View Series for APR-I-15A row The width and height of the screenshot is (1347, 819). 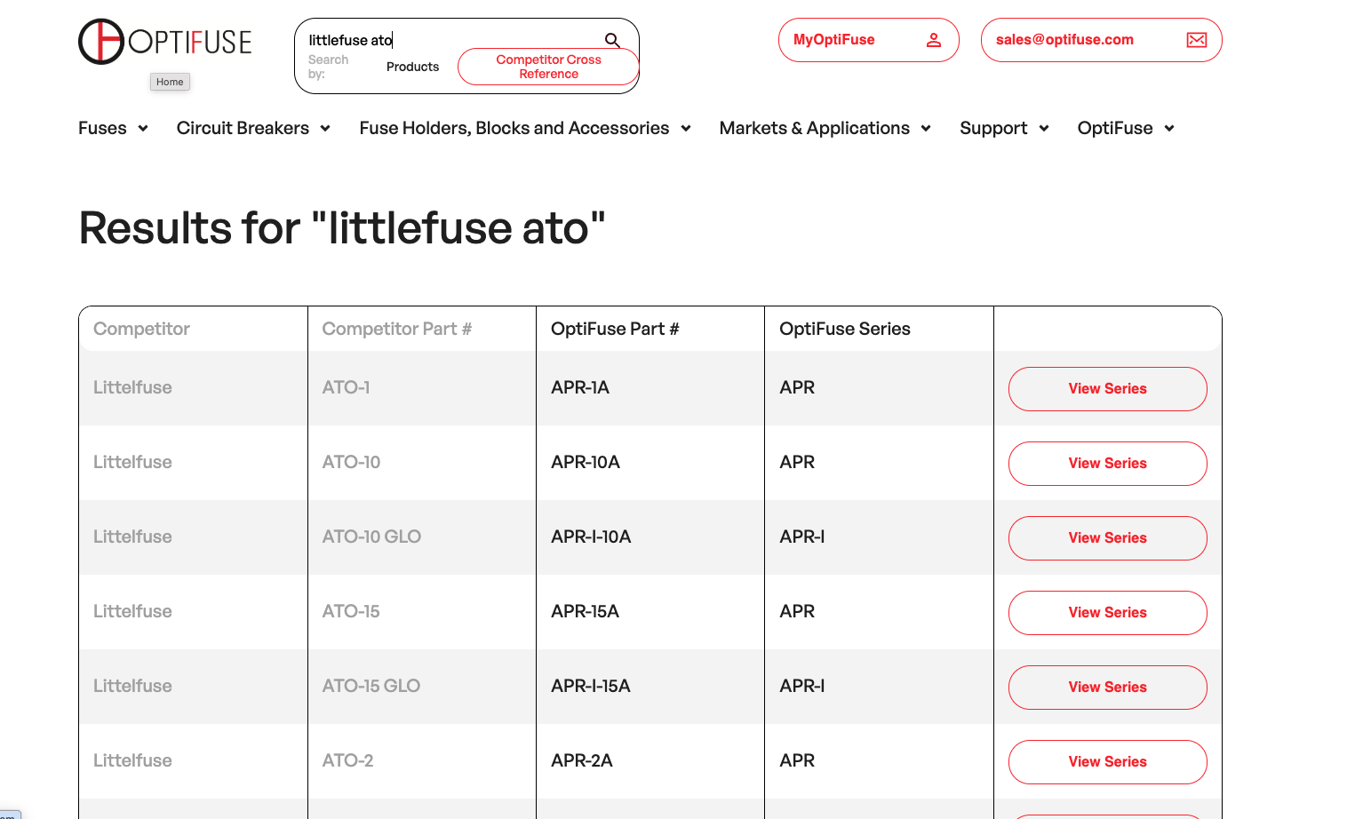[1107, 688]
